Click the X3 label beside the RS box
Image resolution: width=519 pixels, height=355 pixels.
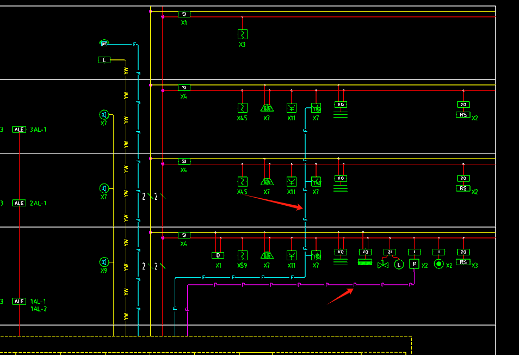click(474, 265)
